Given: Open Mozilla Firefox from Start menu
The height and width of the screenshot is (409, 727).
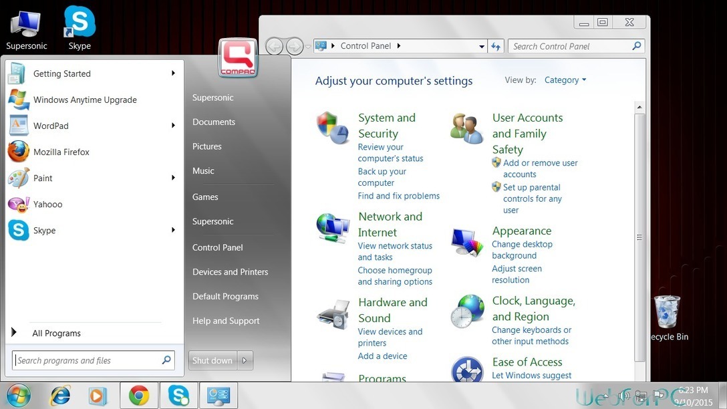Looking at the screenshot, I should click(x=61, y=152).
